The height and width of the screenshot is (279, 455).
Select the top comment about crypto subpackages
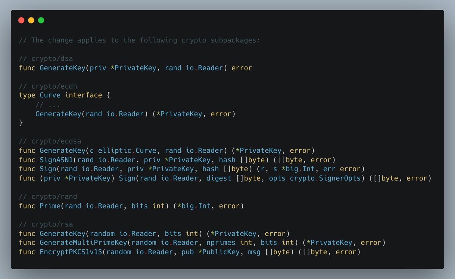(140, 40)
